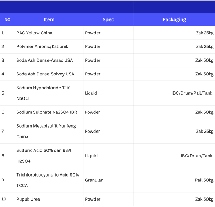
Task: Select Sodium Sulphate Na2SO4 IBR item
Action: (49, 112)
